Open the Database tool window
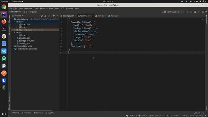The height and width of the screenshot is (117, 208). pos(206,20)
